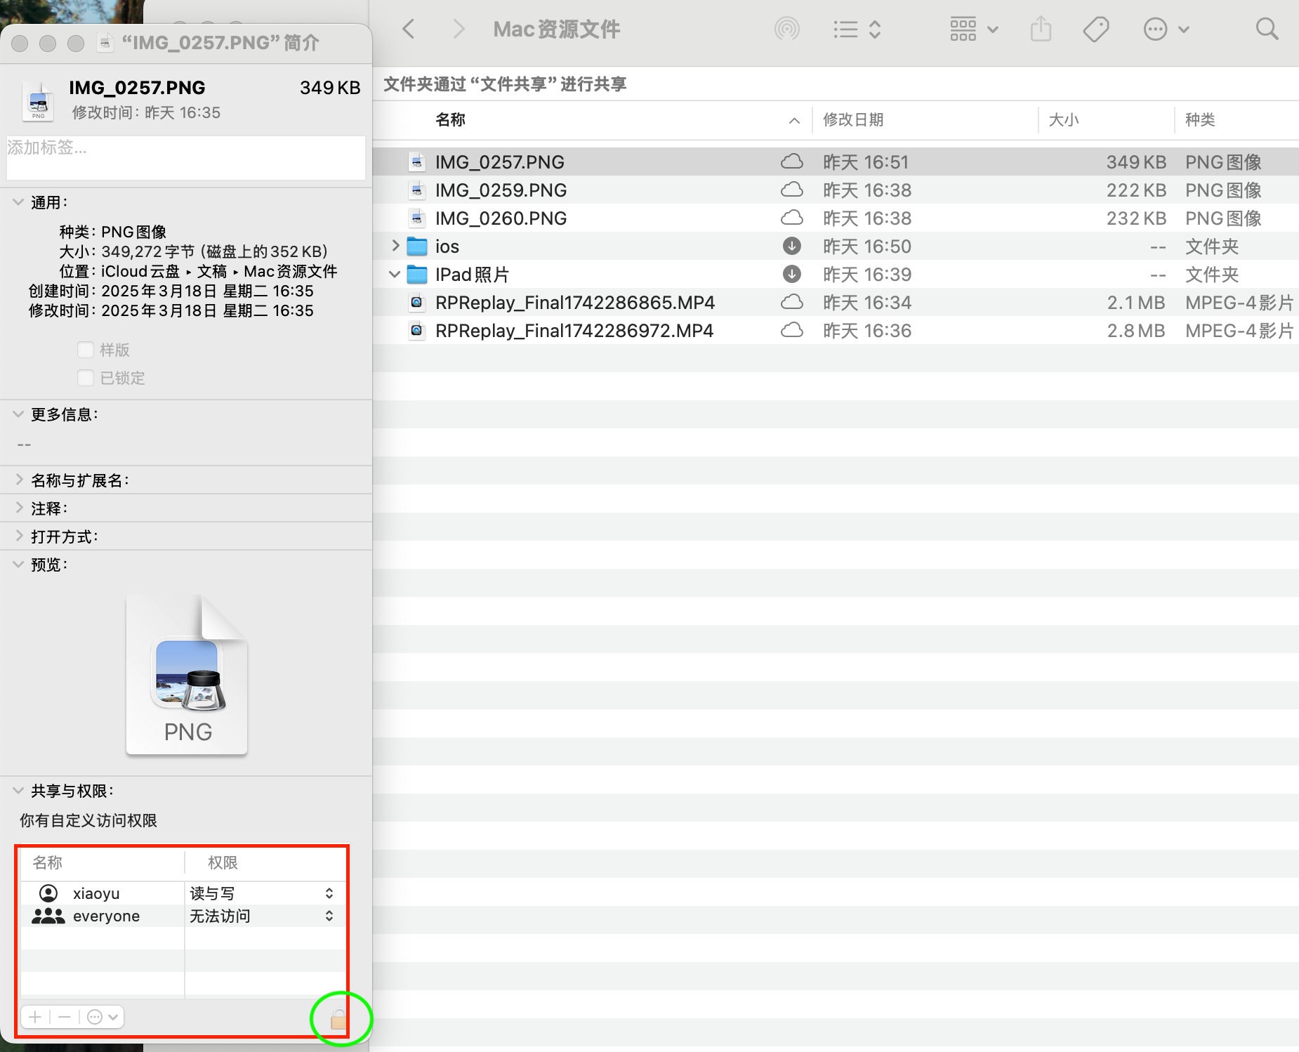Collapse the 通用 section in the info panel

click(x=17, y=202)
